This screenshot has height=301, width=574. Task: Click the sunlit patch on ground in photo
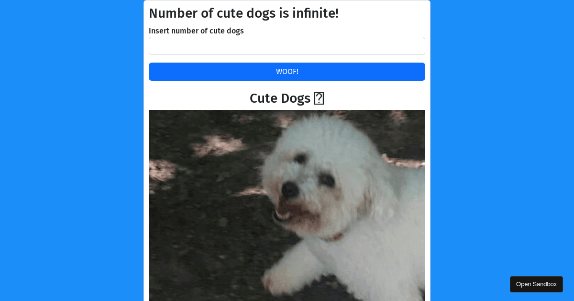point(214,145)
